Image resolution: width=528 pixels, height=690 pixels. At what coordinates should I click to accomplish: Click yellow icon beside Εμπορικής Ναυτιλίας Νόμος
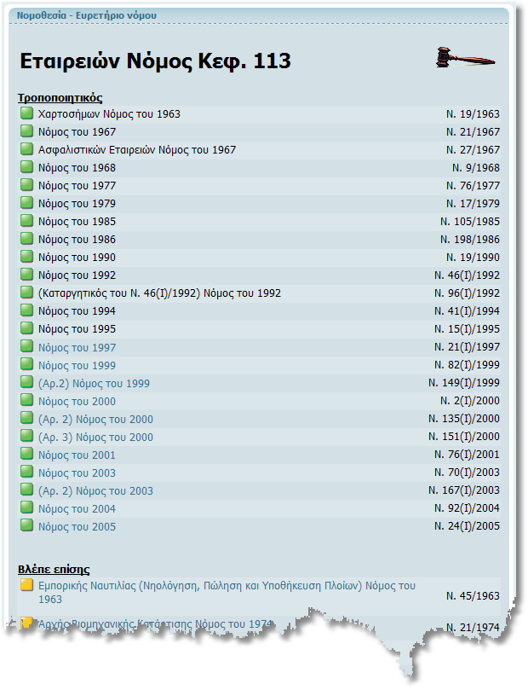[26, 585]
